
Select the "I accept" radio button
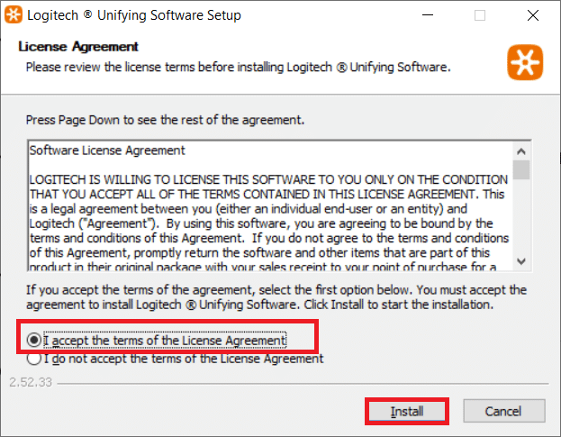(x=34, y=340)
